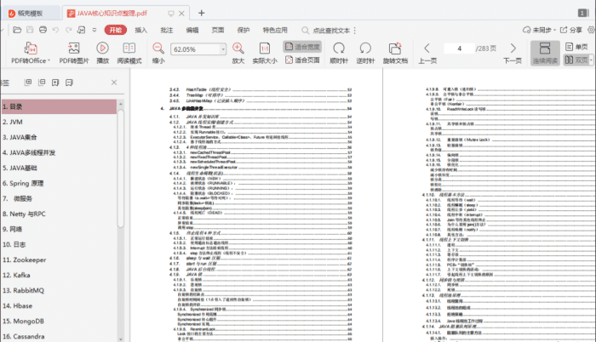Click the delete bookmark icon in sidebar
Screen dimensions: 596x342
click(x=69, y=83)
